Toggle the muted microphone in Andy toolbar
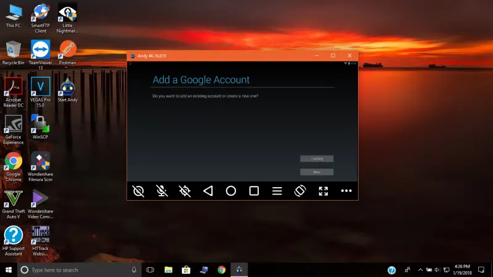This screenshot has width=493, height=277. (161, 191)
